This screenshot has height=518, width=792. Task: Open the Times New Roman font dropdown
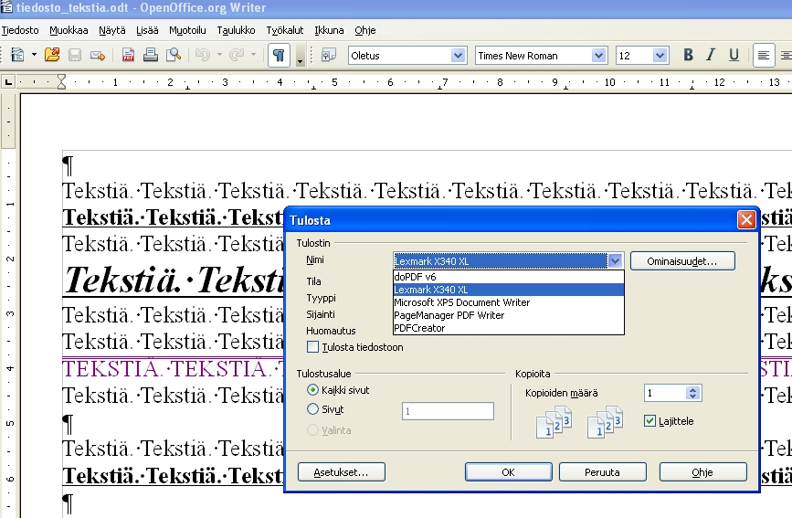[598, 56]
